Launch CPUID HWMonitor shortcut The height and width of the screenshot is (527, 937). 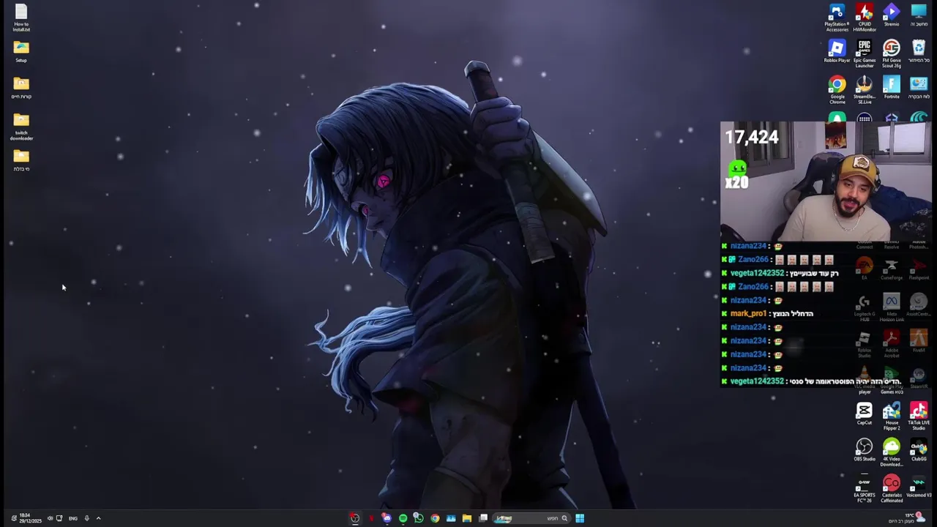pyautogui.click(x=865, y=18)
